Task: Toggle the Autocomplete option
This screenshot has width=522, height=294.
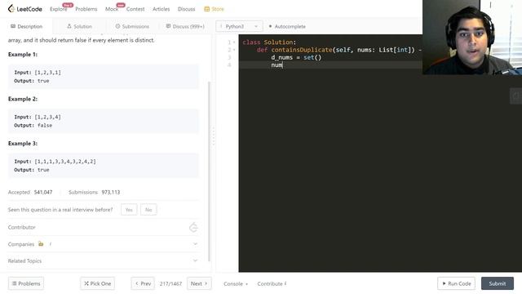Action: pos(287,26)
